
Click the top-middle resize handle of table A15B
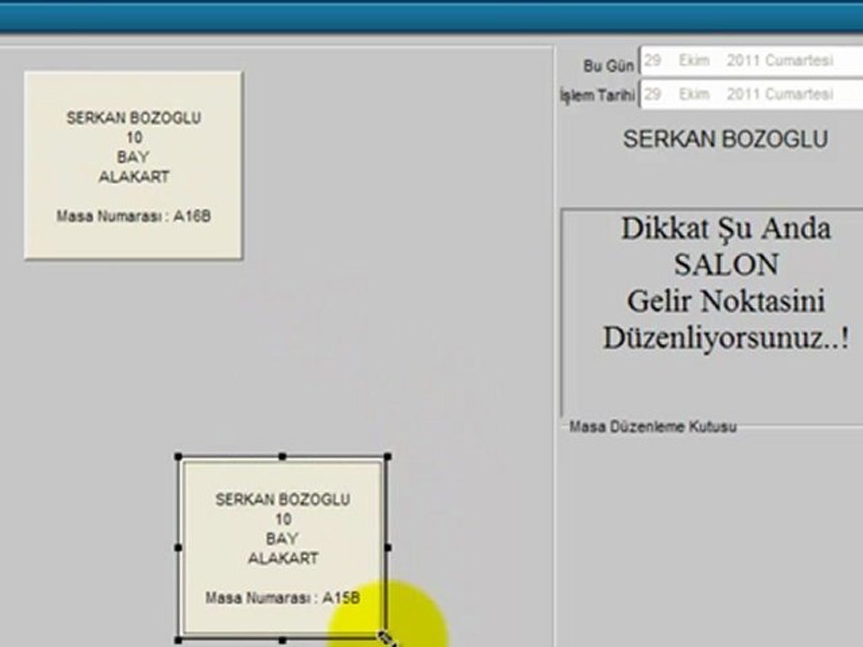pos(282,456)
